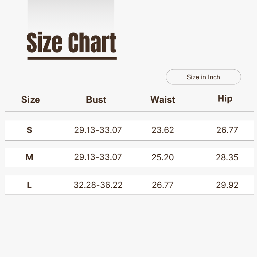This screenshot has height=257, width=257.
Task: Click the "Size Chart" title heading
Action: (x=71, y=43)
